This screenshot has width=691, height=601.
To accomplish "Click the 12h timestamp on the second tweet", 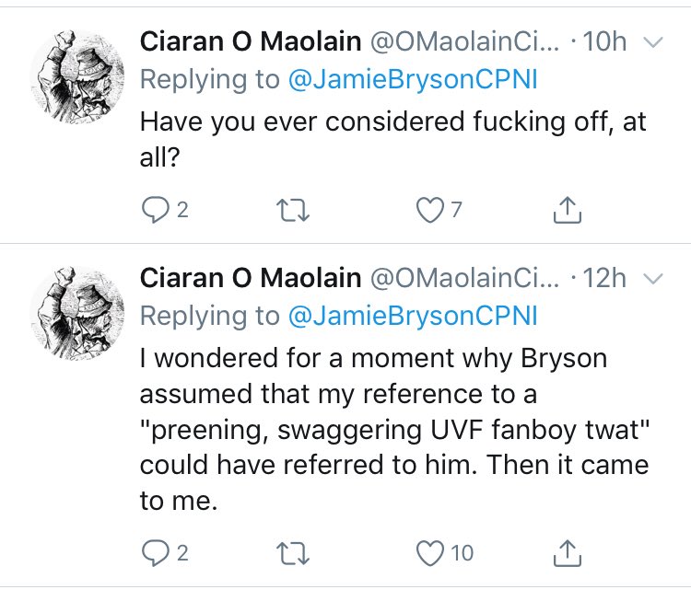I will click(x=605, y=277).
